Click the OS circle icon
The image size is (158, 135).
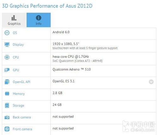7,33
